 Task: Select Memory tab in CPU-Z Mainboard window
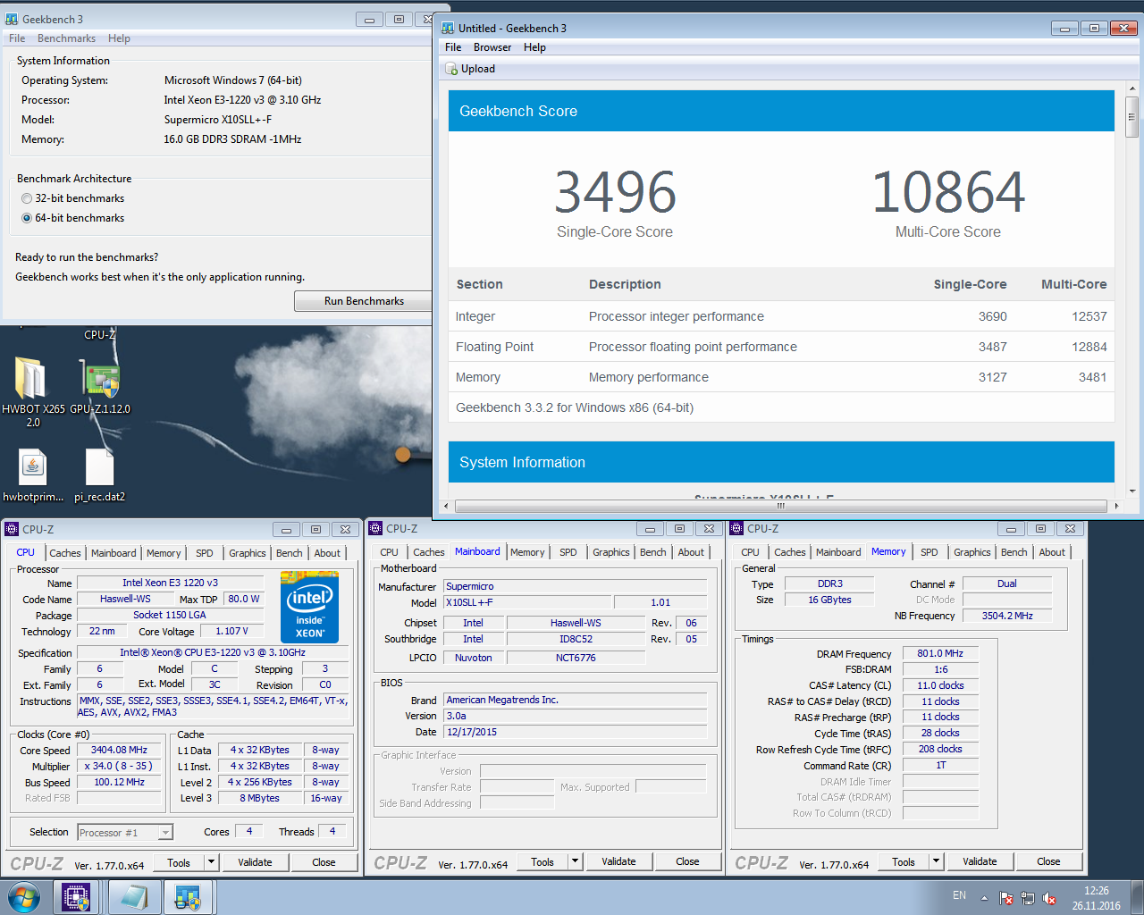click(527, 552)
